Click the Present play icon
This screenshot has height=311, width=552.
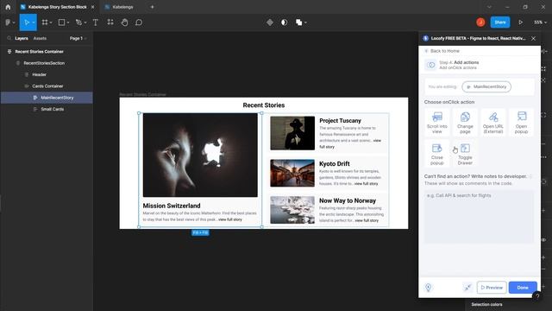pos(520,22)
